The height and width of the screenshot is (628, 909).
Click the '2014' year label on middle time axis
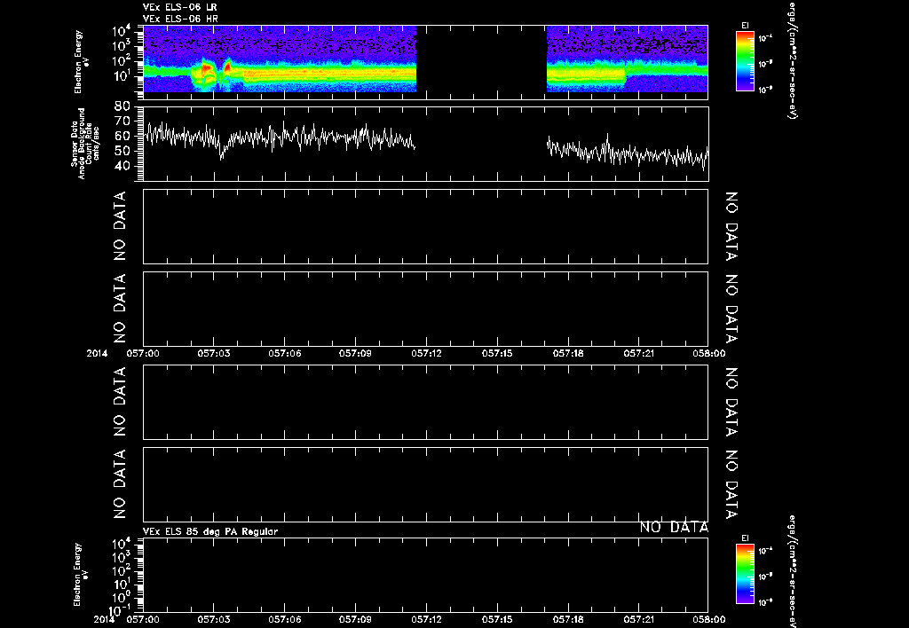[97, 353]
